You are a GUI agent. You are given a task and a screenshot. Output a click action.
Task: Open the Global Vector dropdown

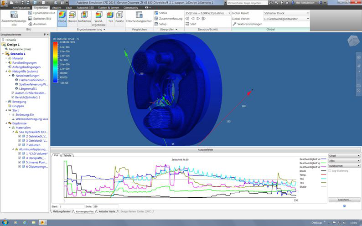(286, 19)
